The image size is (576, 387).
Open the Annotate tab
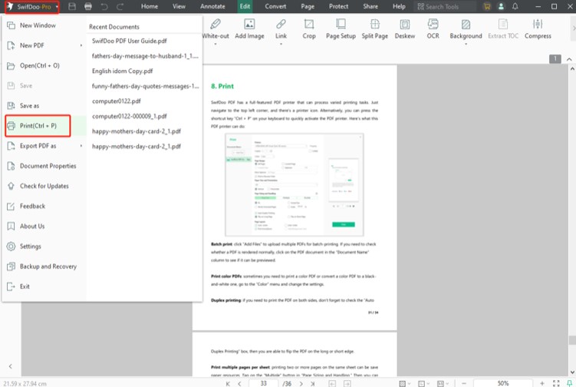pos(212,6)
